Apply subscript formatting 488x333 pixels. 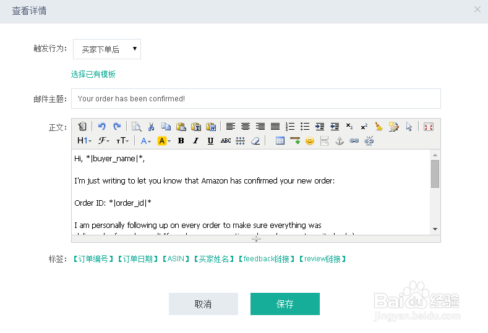(349, 126)
